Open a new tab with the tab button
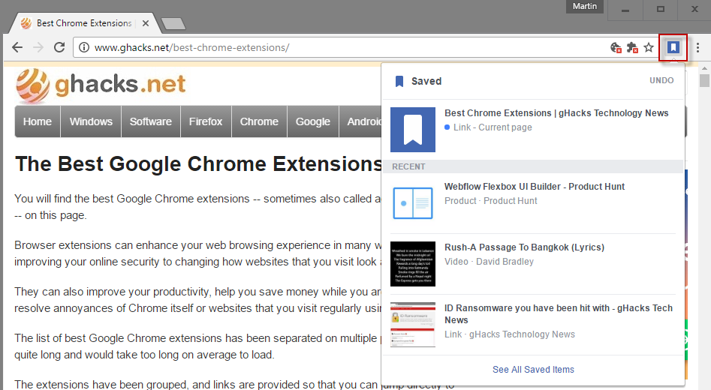 tap(173, 23)
